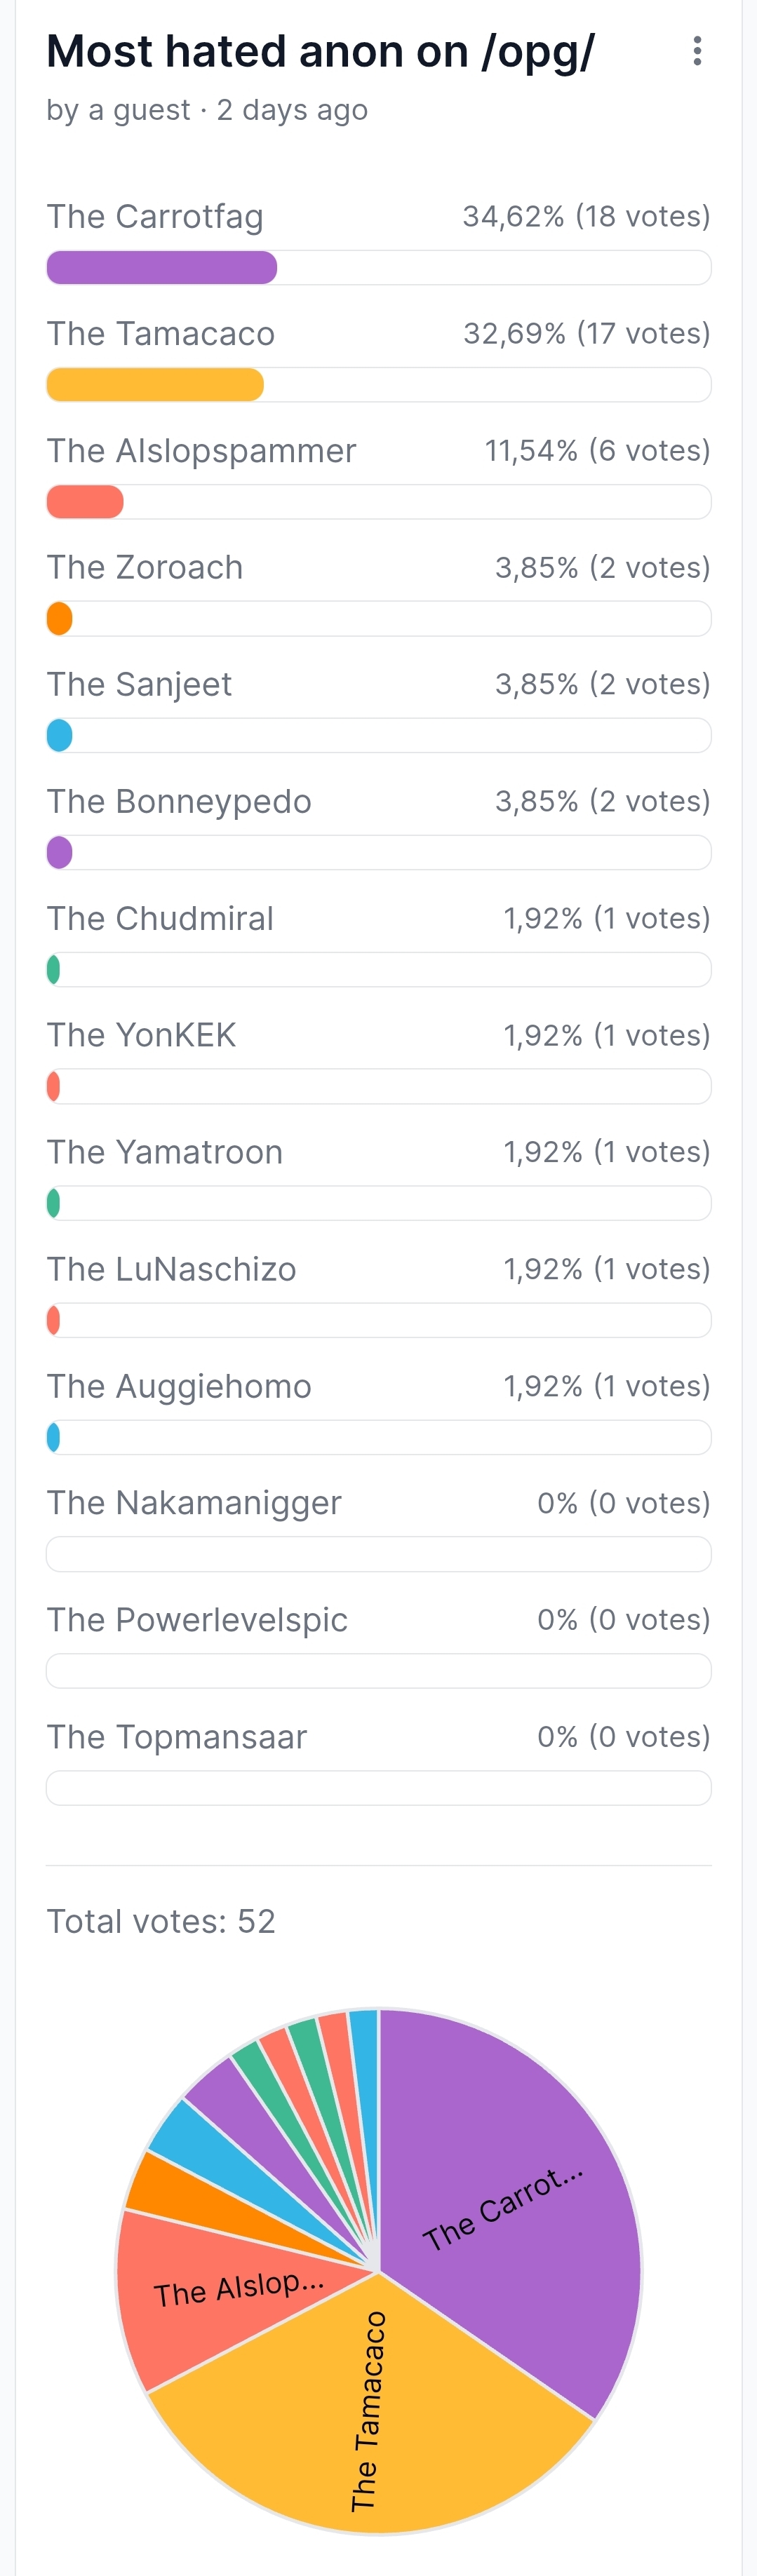This screenshot has height=2576, width=757.
Task: Select the red AIslopspammer result bar
Action: (85, 502)
